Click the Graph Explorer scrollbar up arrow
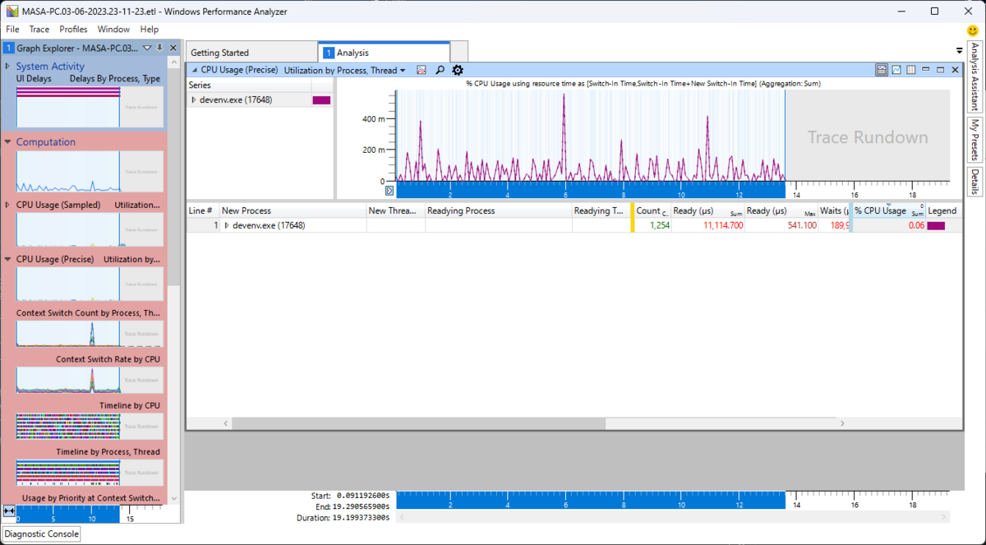Viewport: 986px width, 545px height. pyautogui.click(x=173, y=62)
